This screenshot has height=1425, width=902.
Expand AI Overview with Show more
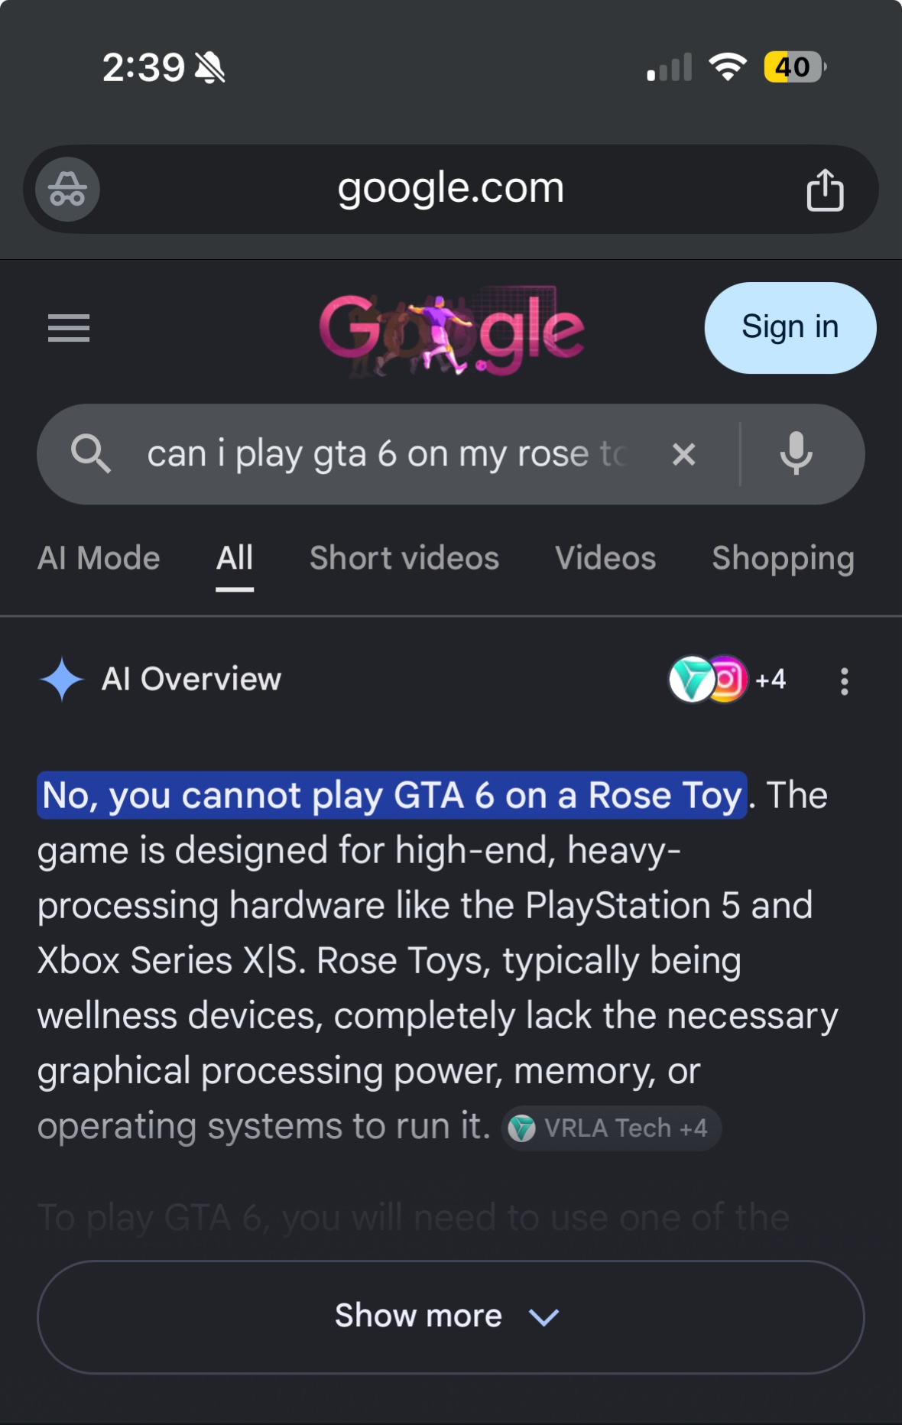click(451, 1316)
